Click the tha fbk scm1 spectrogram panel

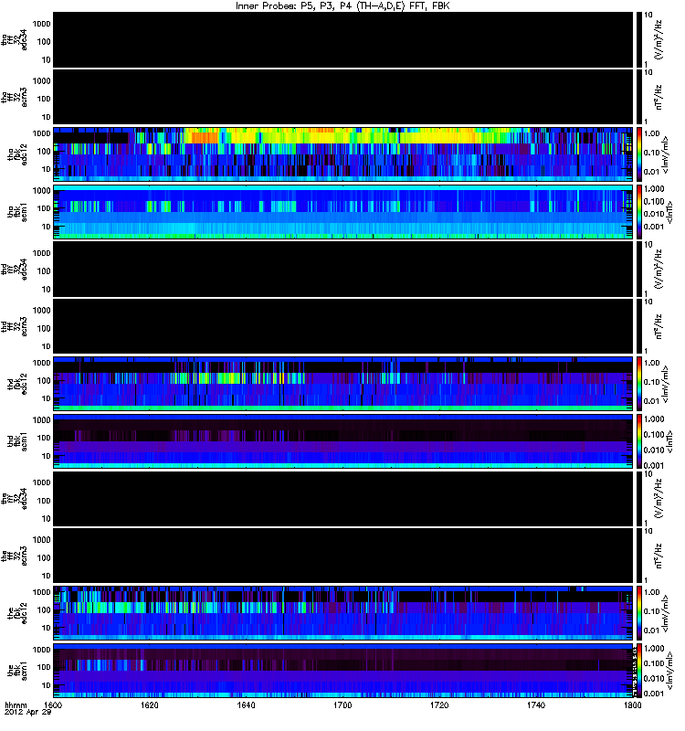click(x=343, y=212)
